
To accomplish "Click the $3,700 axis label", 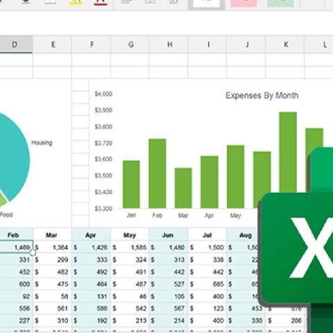I will [103, 143].
